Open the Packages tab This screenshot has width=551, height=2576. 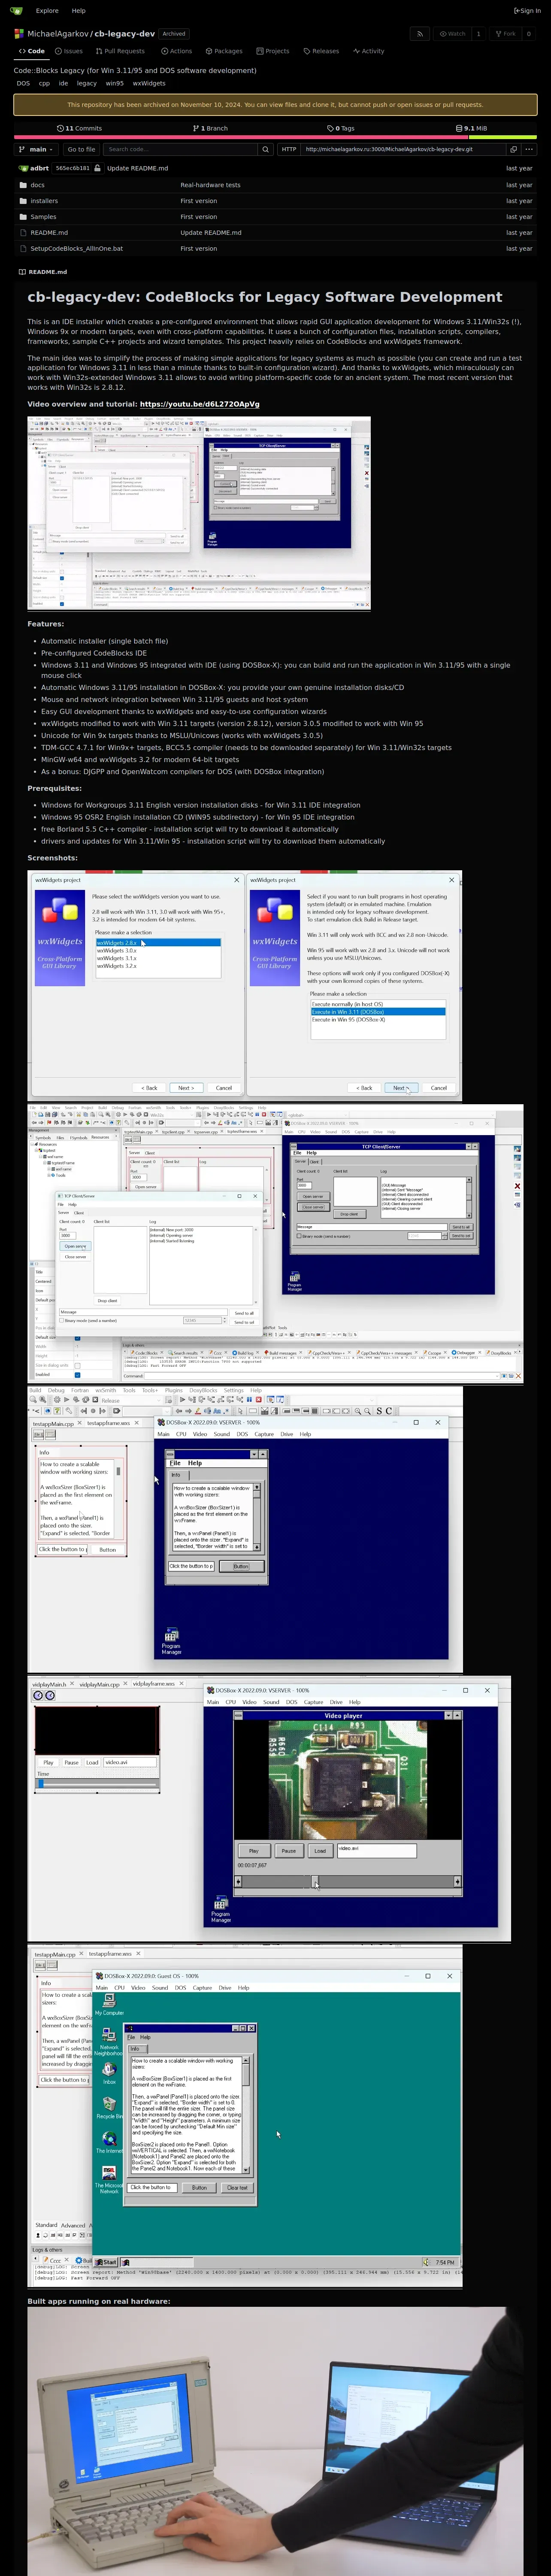pos(224,51)
